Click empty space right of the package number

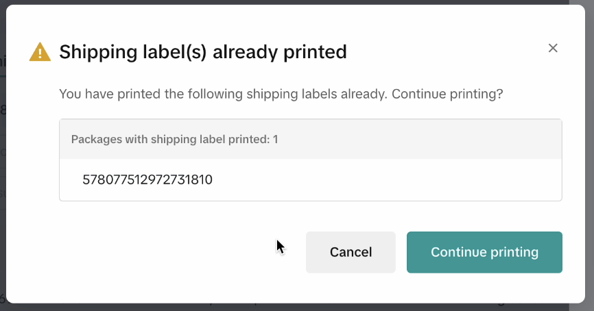pyautogui.click(x=412, y=180)
